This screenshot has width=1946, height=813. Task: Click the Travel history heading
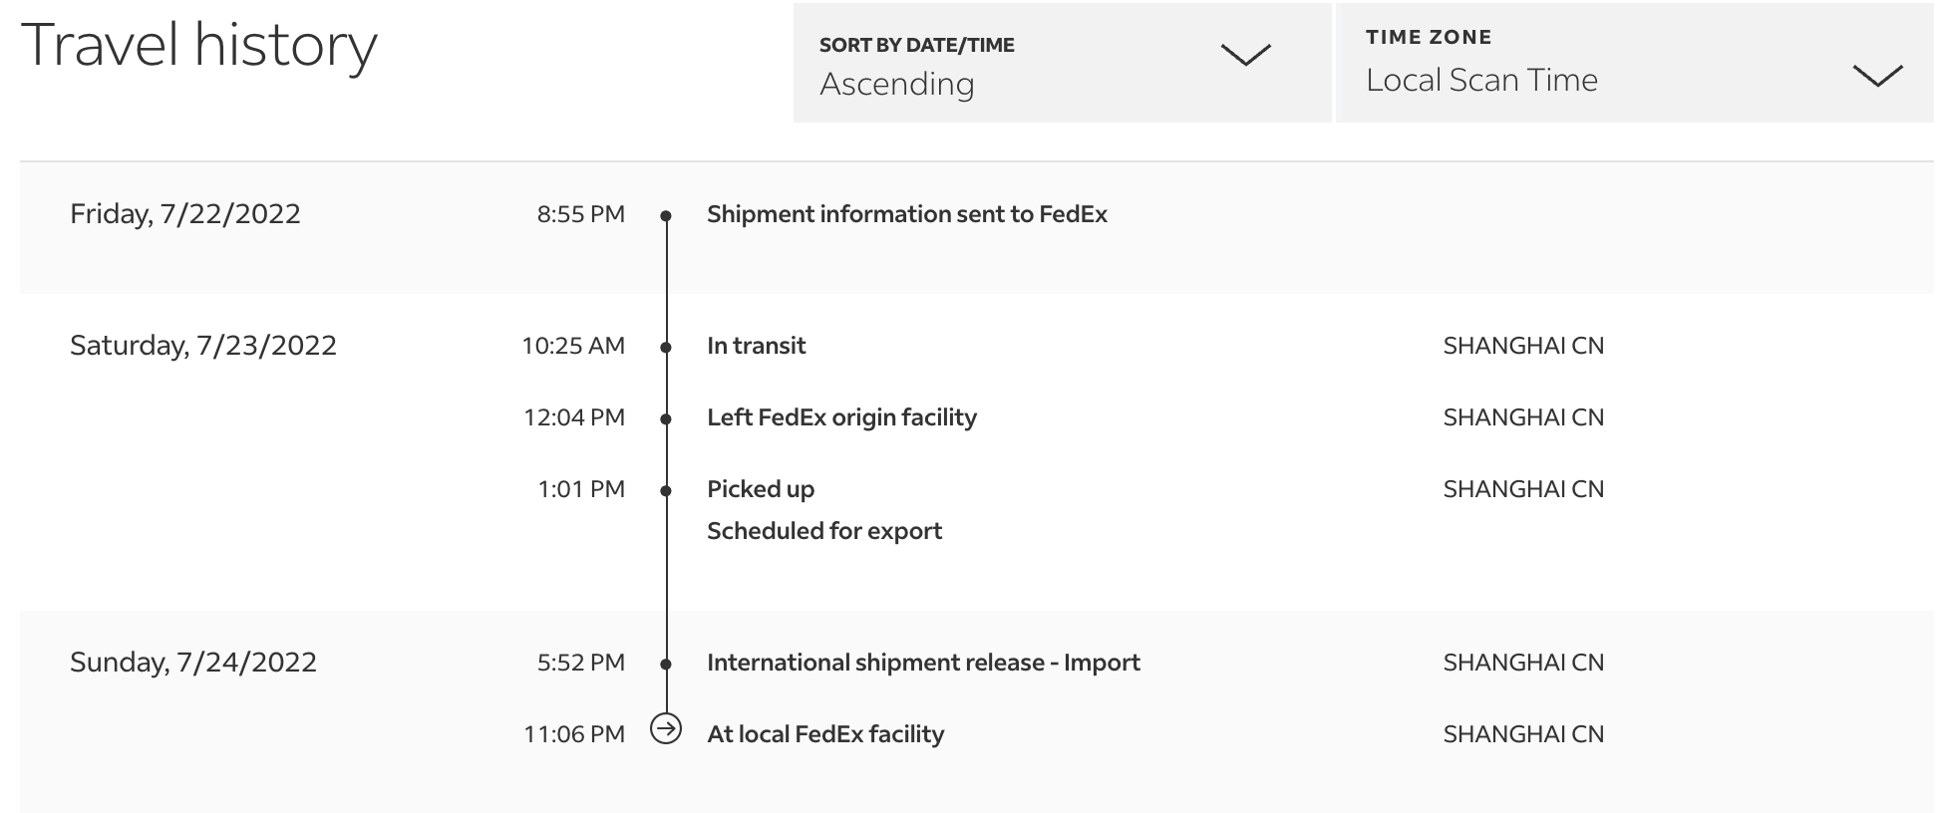(199, 46)
